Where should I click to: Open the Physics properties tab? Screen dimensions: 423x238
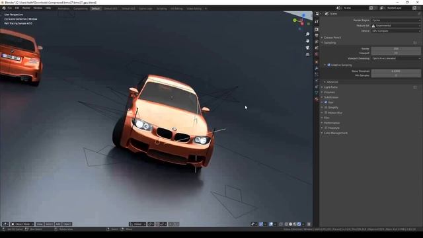click(317, 81)
